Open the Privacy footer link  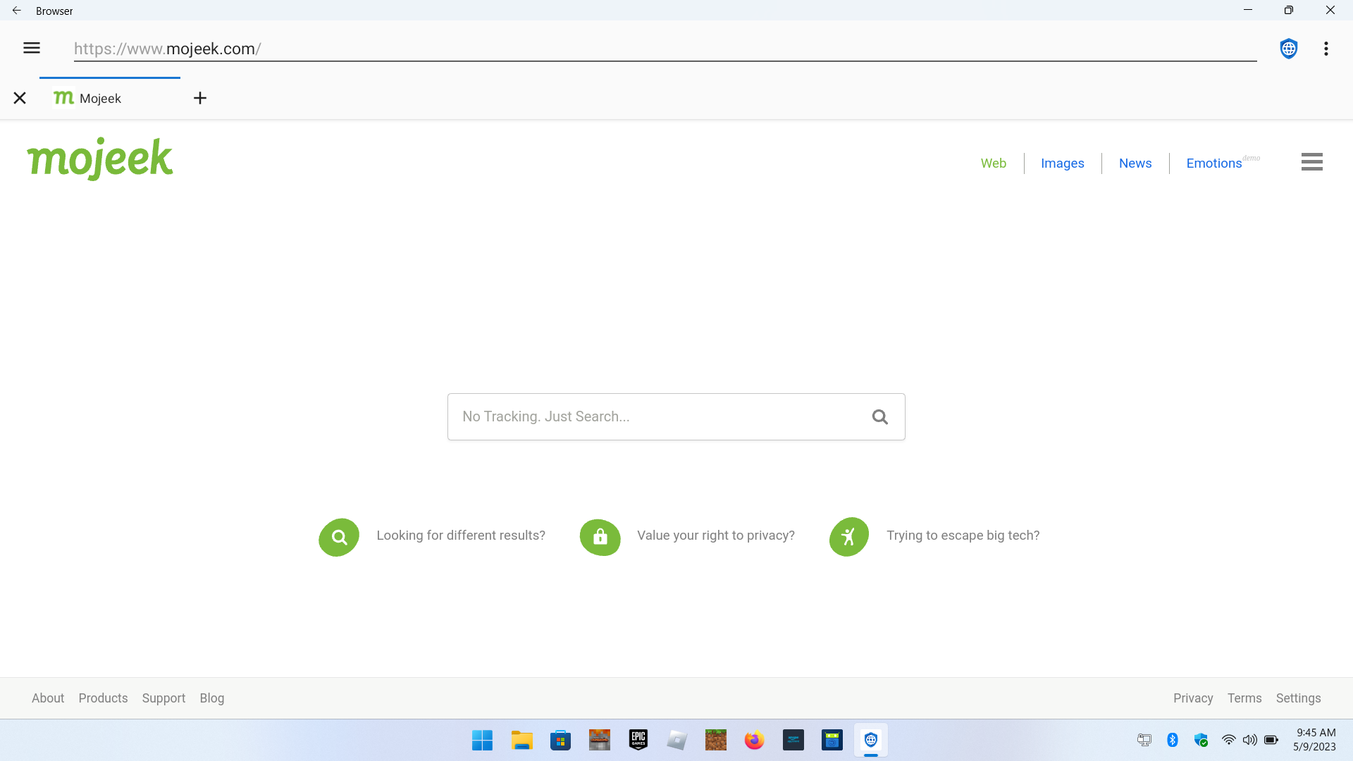(1193, 698)
